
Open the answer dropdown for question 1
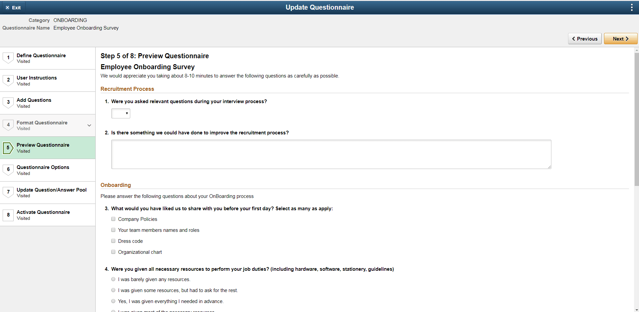click(x=121, y=113)
